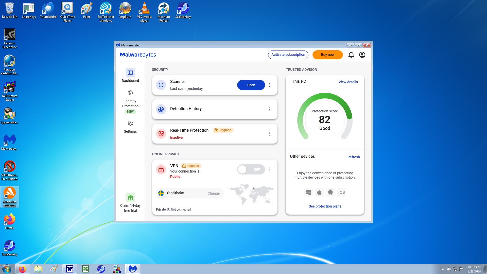This screenshot has width=487, height=274.
Task: Open See protection plans link
Action: [325, 206]
